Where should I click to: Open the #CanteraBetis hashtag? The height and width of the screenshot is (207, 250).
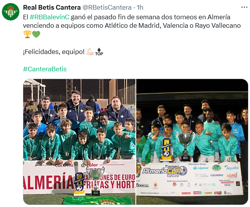tap(45, 69)
